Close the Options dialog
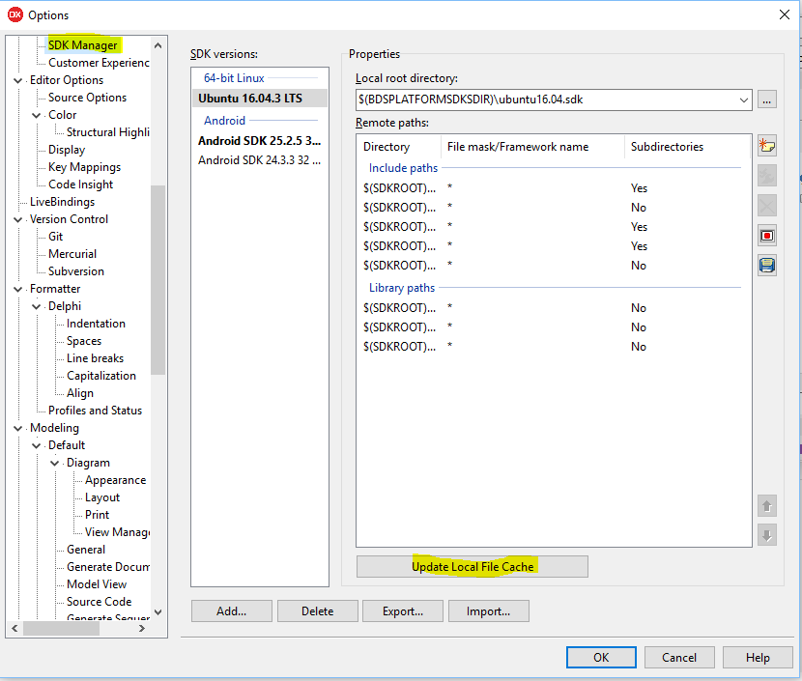802x681 pixels. click(784, 14)
